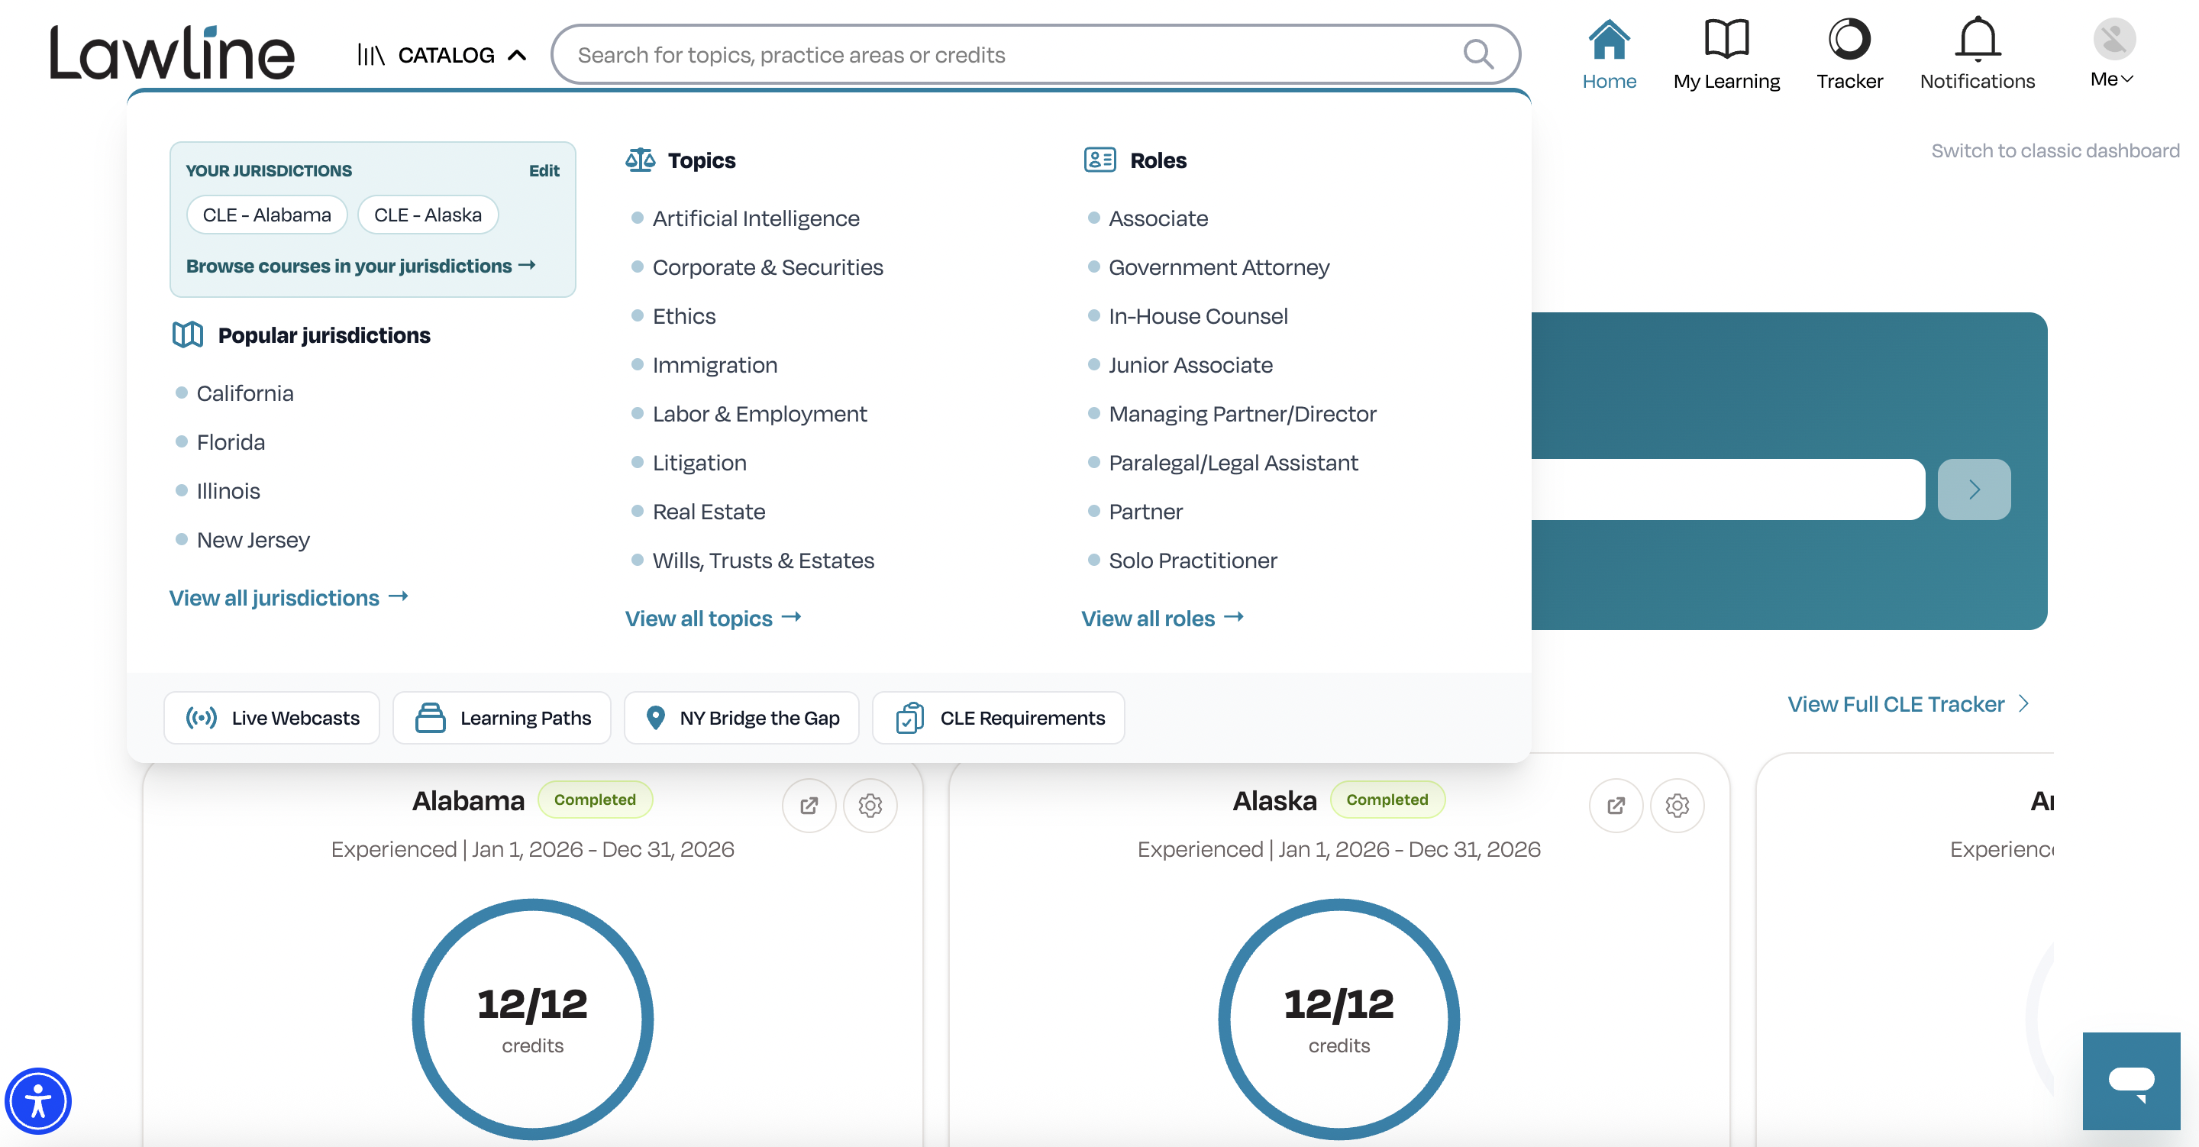This screenshot has height=1147, width=2199.
Task: Open the Live Webcasts button
Action: point(272,717)
